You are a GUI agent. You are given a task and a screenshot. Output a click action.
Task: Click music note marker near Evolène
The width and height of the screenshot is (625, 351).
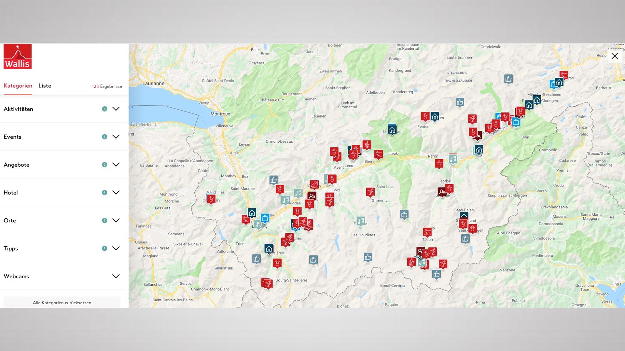click(x=360, y=221)
